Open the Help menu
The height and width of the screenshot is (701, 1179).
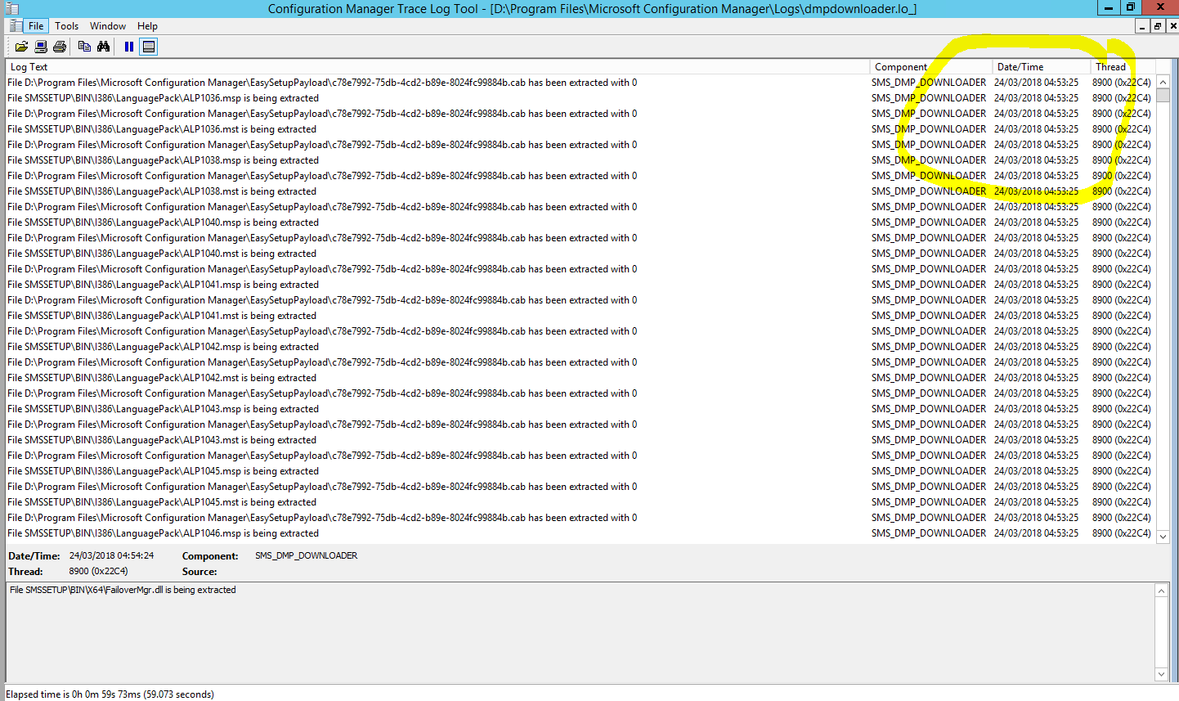tap(147, 26)
